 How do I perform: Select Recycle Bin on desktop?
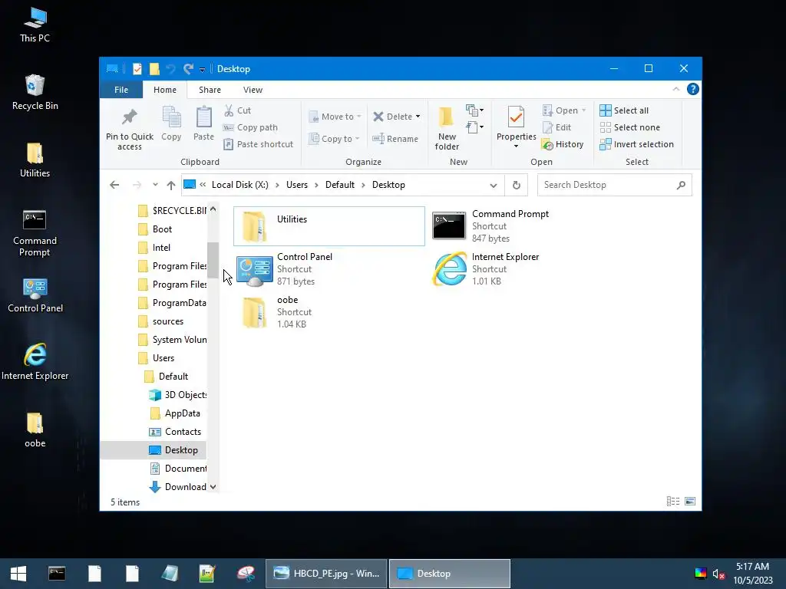(35, 93)
